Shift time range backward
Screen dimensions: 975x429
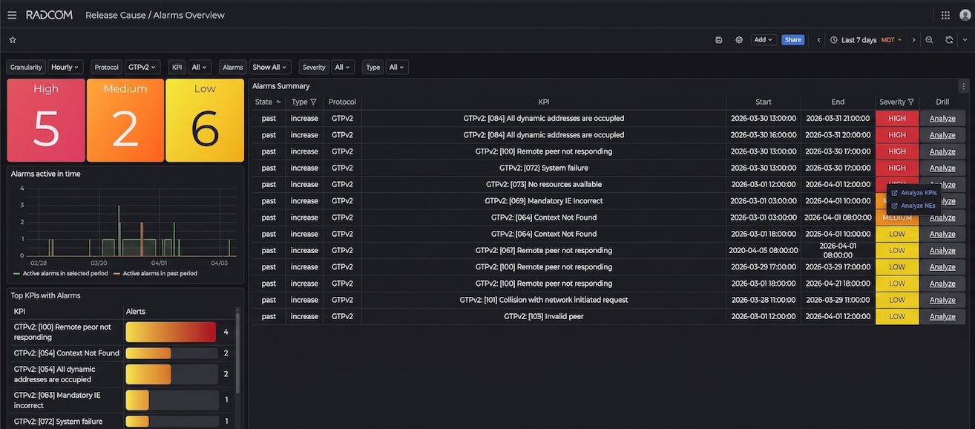[x=818, y=40]
